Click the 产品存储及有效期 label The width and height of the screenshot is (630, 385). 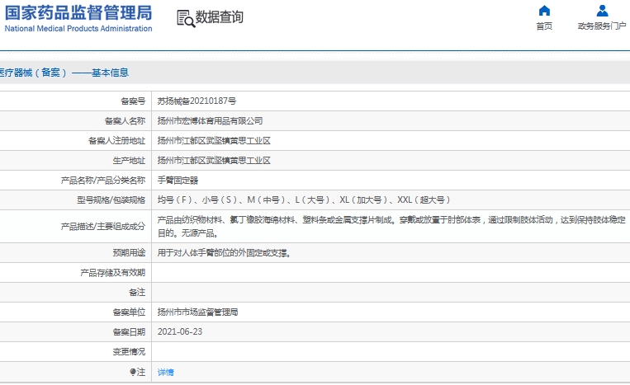(113, 273)
